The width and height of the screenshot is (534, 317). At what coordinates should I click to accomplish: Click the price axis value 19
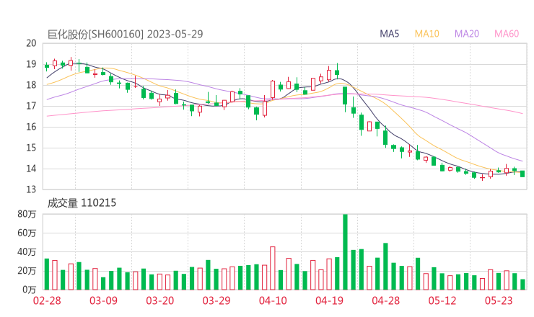point(31,64)
